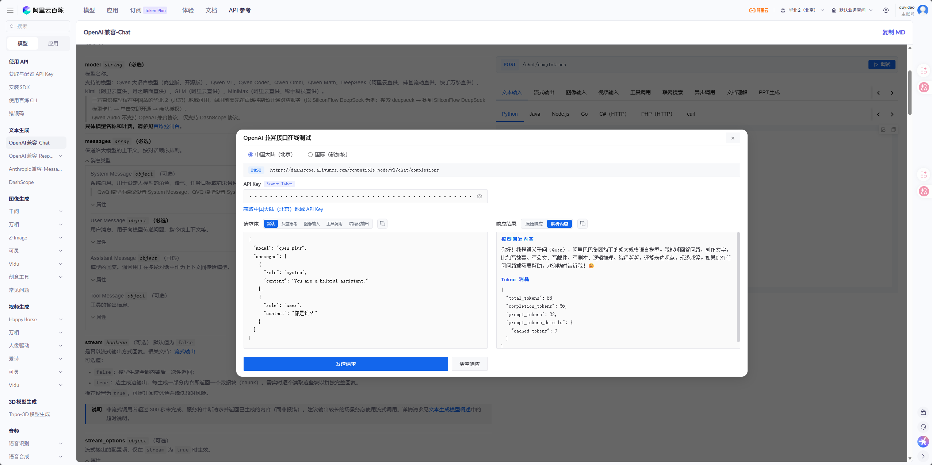This screenshot has width=932, height=465.
Task: Open the settings gear in the header
Action: click(x=886, y=10)
